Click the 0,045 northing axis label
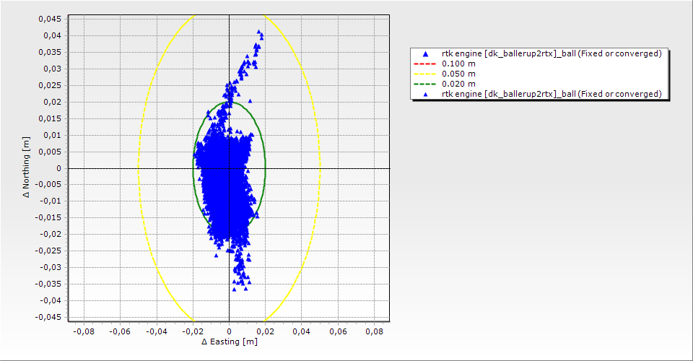Viewport: 693px width, 361px height. tap(50, 19)
